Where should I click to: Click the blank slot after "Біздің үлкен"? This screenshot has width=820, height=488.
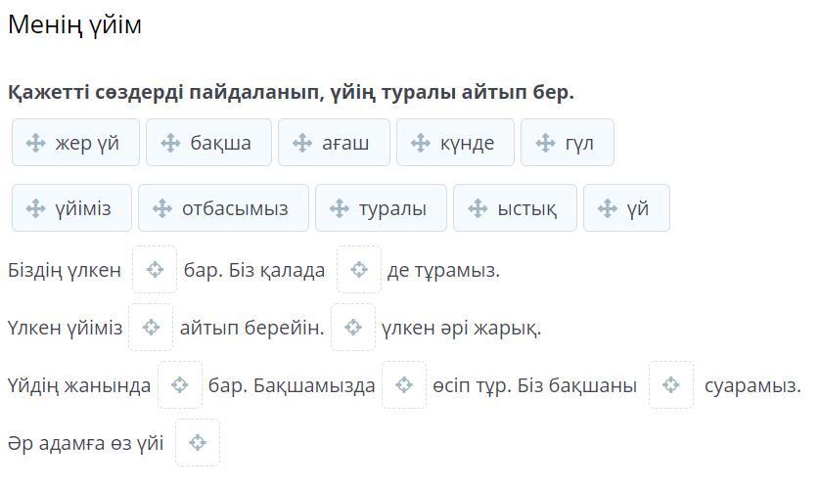[x=155, y=270]
